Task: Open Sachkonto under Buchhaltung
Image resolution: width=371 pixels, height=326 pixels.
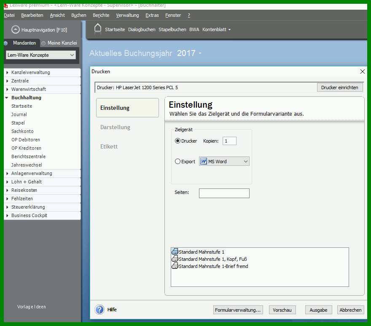Action: click(22, 131)
